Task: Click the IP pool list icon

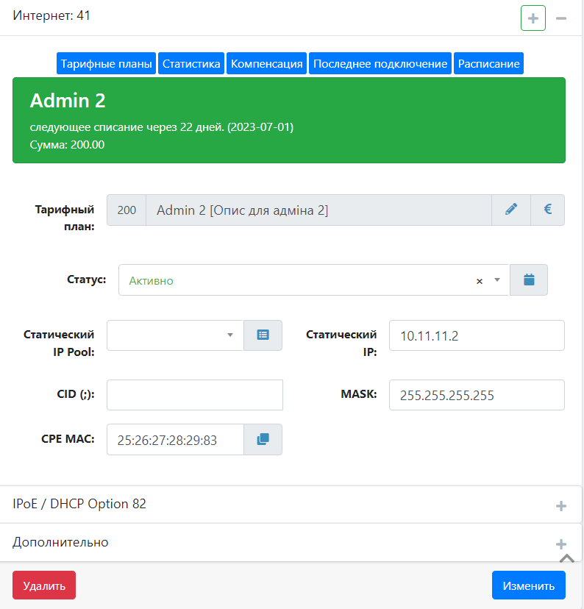Action: click(263, 335)
